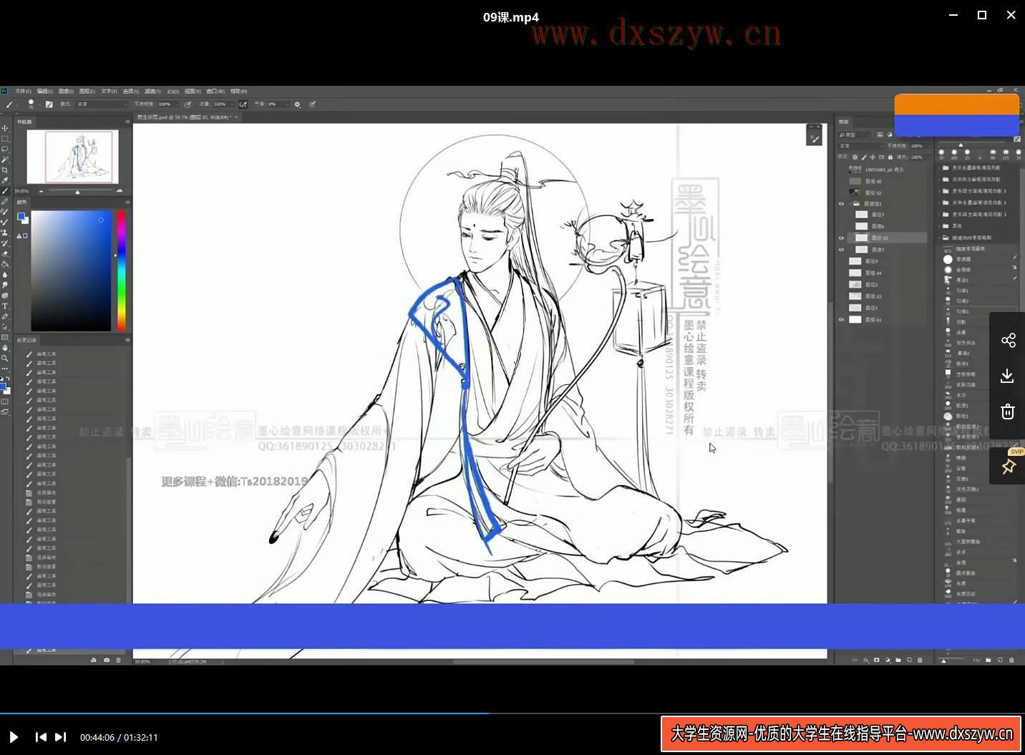Click the trash delete icon on player sidebar

1008,411
